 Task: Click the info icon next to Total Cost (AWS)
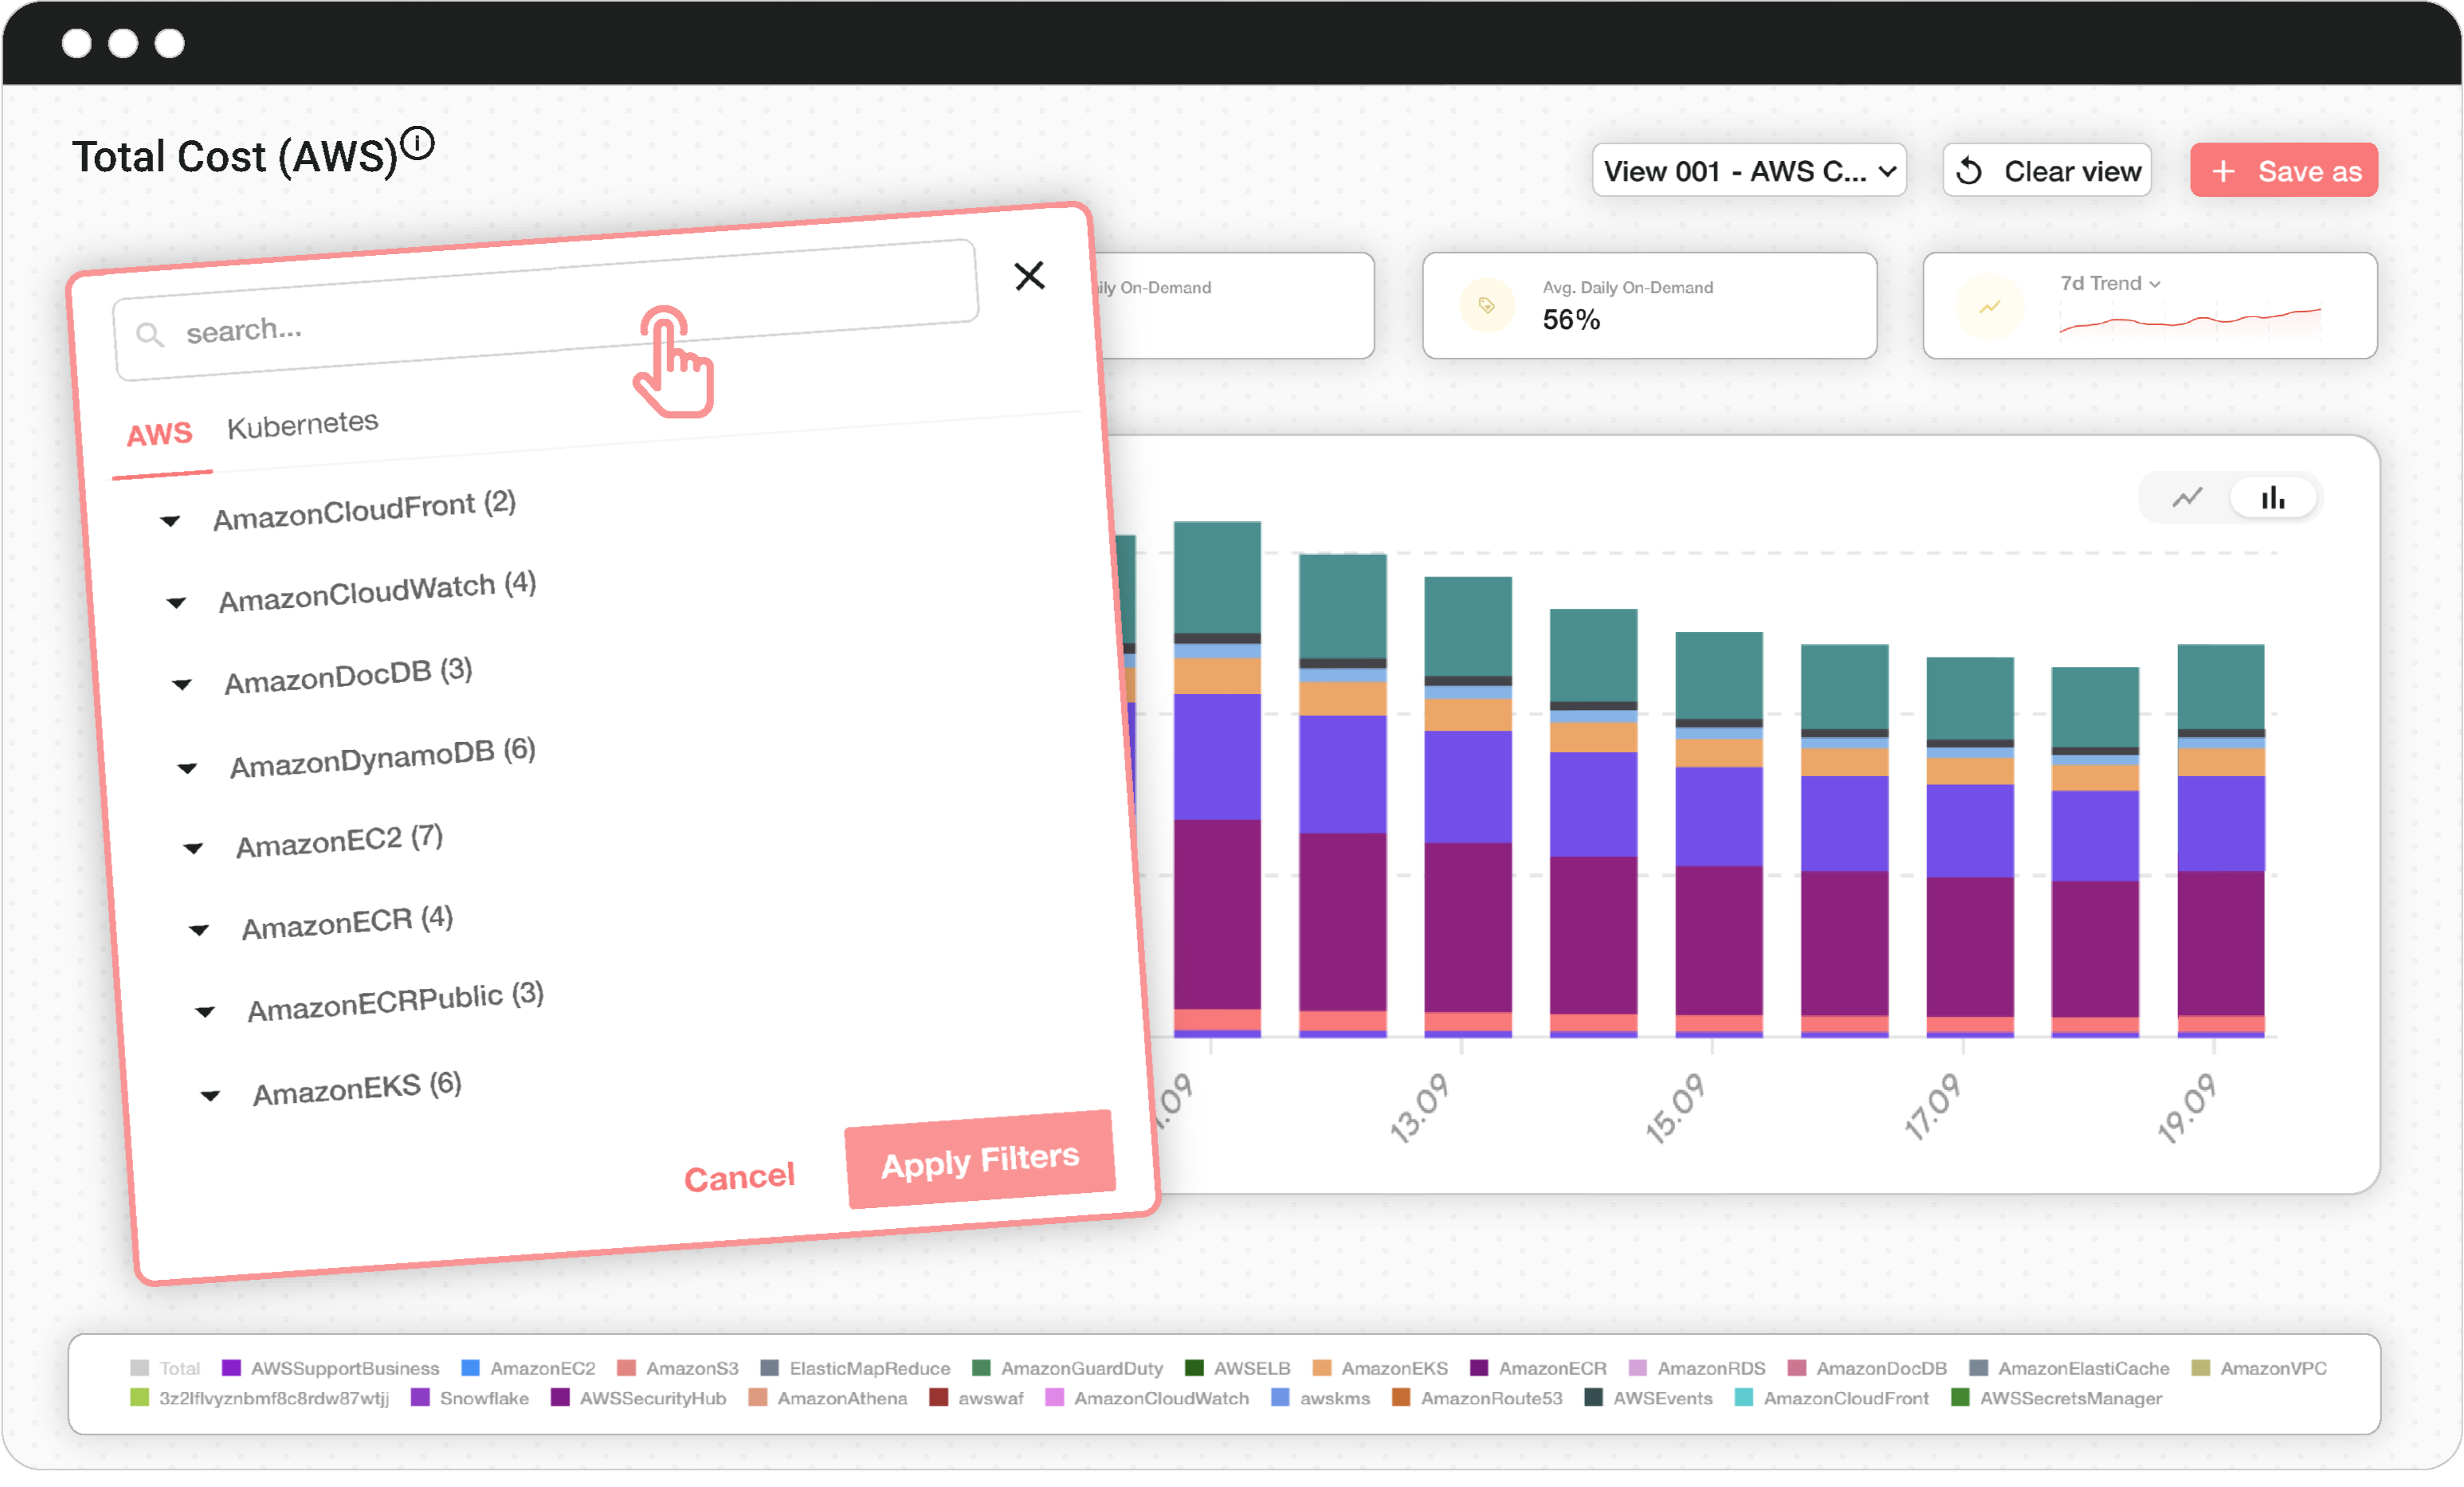coord(417,144)
